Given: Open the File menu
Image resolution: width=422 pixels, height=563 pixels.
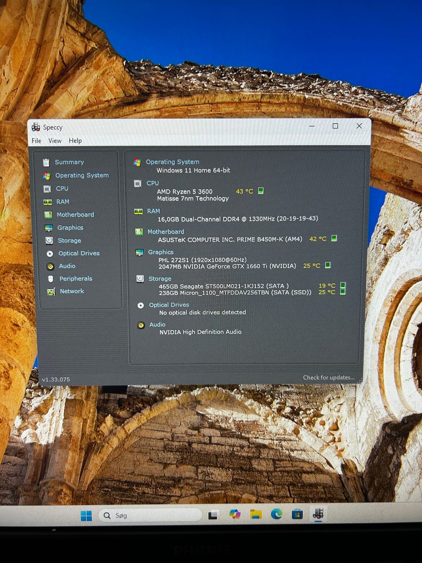Looking at the screenshot, I should [36, 141].
